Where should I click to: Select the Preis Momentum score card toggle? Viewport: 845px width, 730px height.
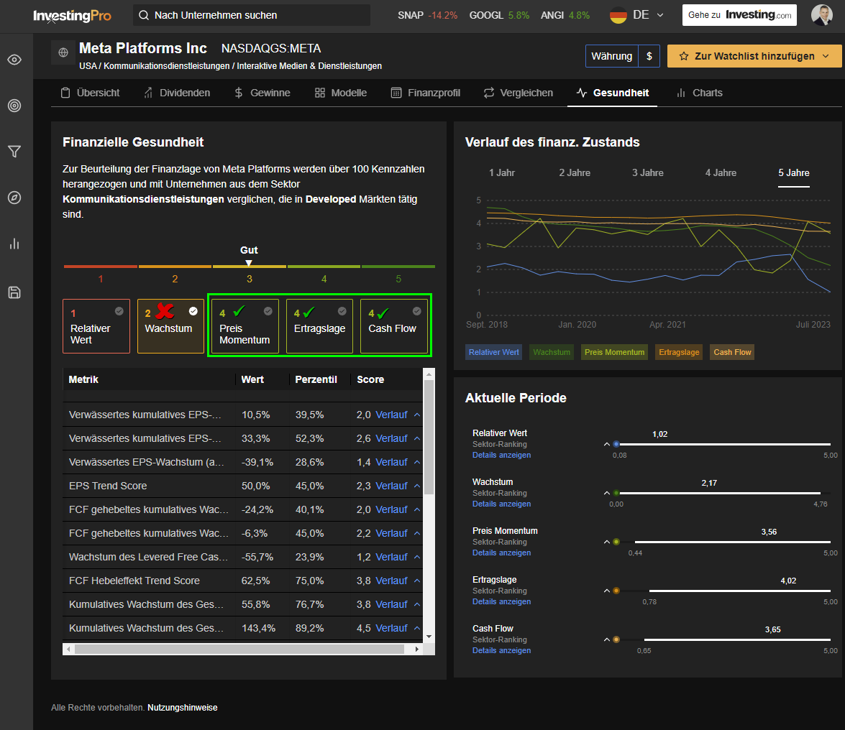268,311
